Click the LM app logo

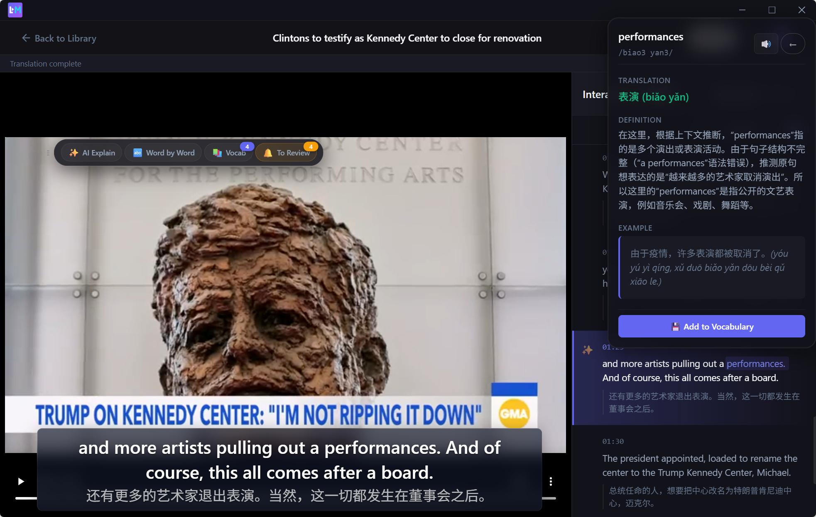click(x=15, y=10)
